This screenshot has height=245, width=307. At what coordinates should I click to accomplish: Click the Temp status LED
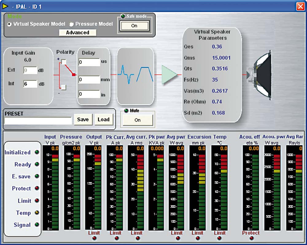coord(37,212)
